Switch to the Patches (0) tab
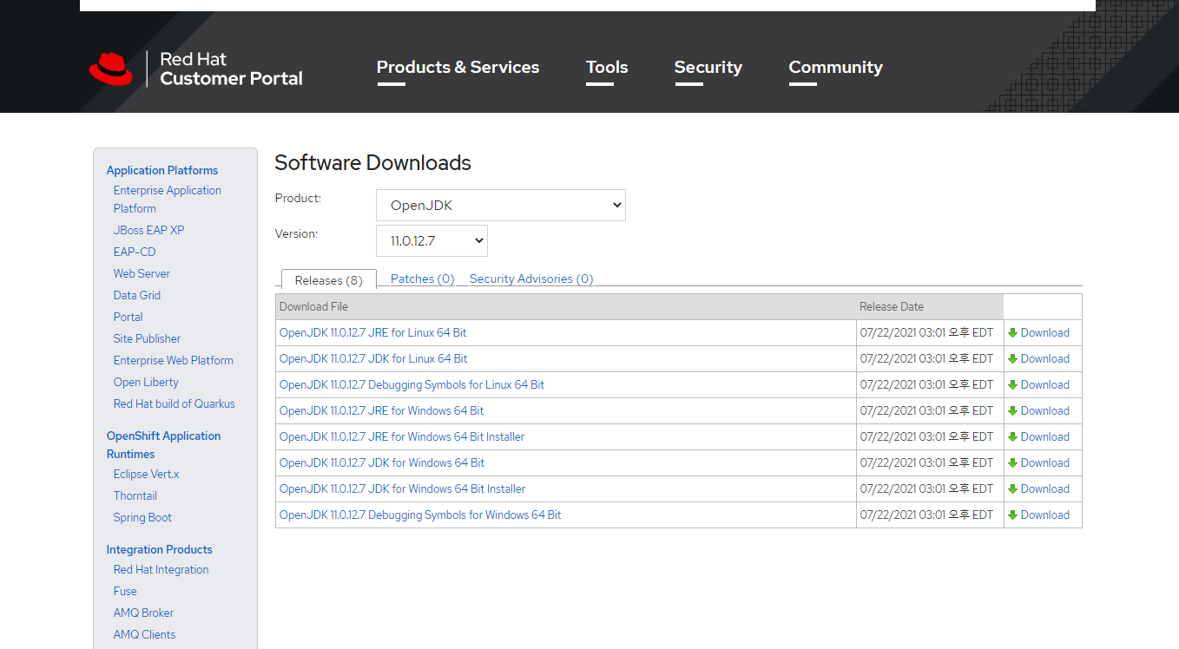Screen dimensions: 1179x649 coord(423,279)
